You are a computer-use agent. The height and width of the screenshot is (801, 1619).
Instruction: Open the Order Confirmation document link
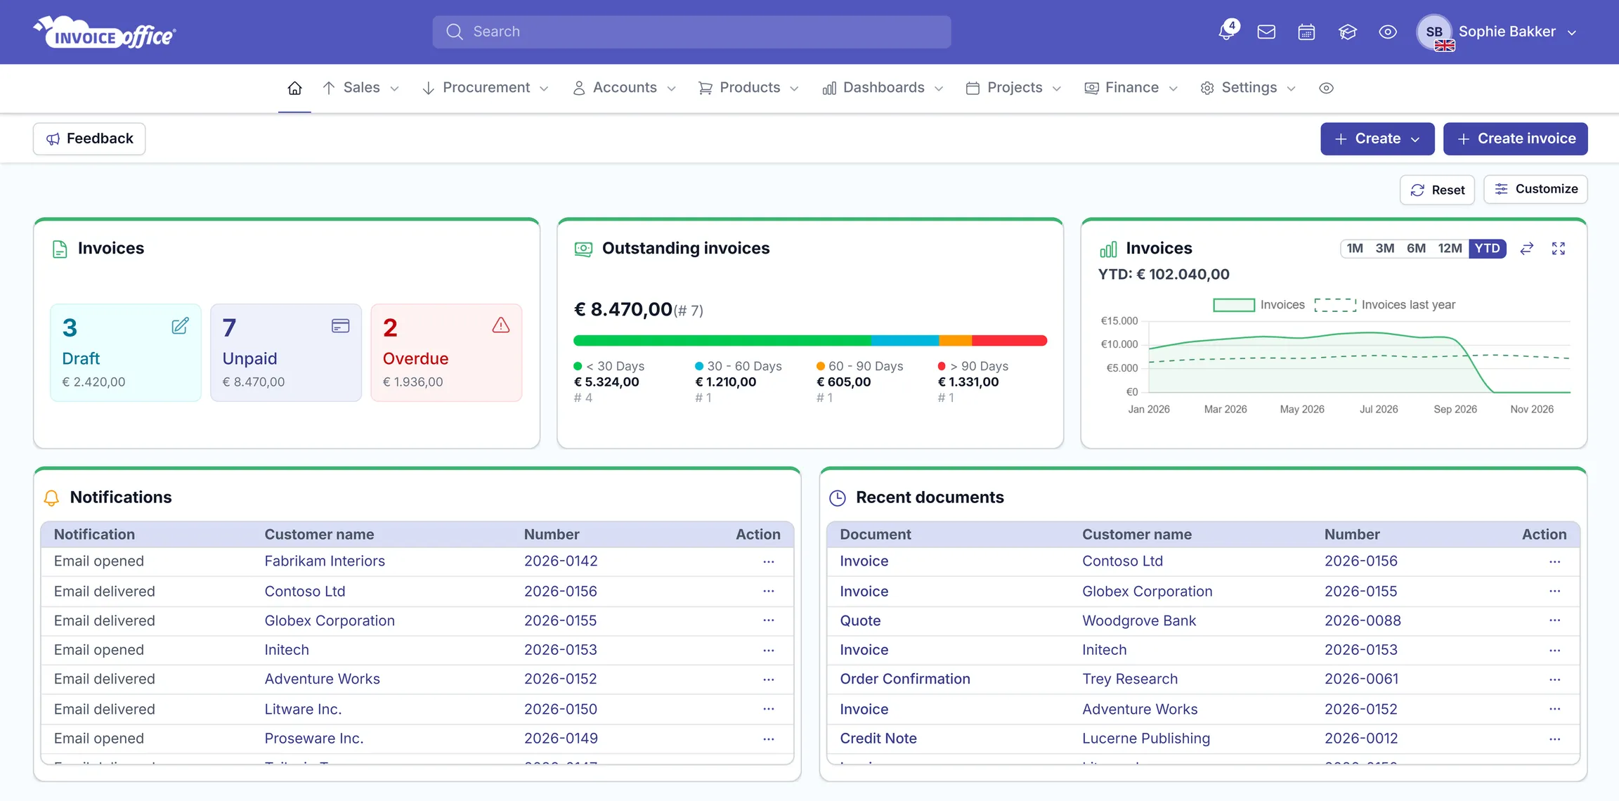(x=904, y=679)
